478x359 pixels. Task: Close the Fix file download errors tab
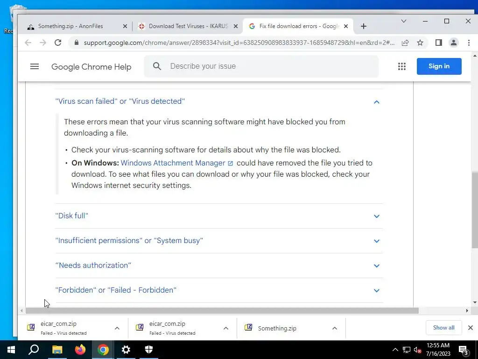[346, 26]
